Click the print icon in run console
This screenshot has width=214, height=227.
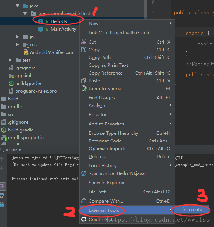tap(2, 196)
